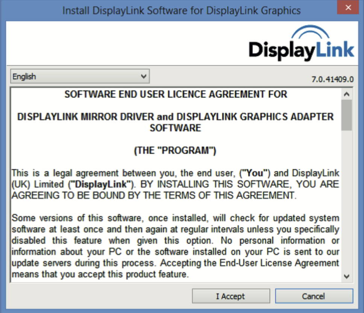Click the licence agreement scrollbar thumb
The image size is (364, 313).
pos(347,115)
